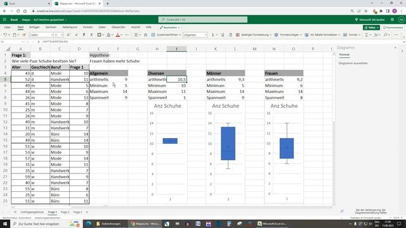This screenshot has height=228, width=406.
Task: Click the currency format icon
Action: [x=213, y=35]
